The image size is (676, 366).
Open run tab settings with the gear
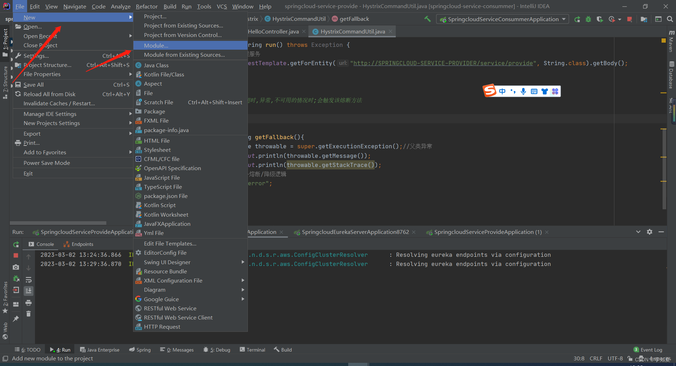650,232
